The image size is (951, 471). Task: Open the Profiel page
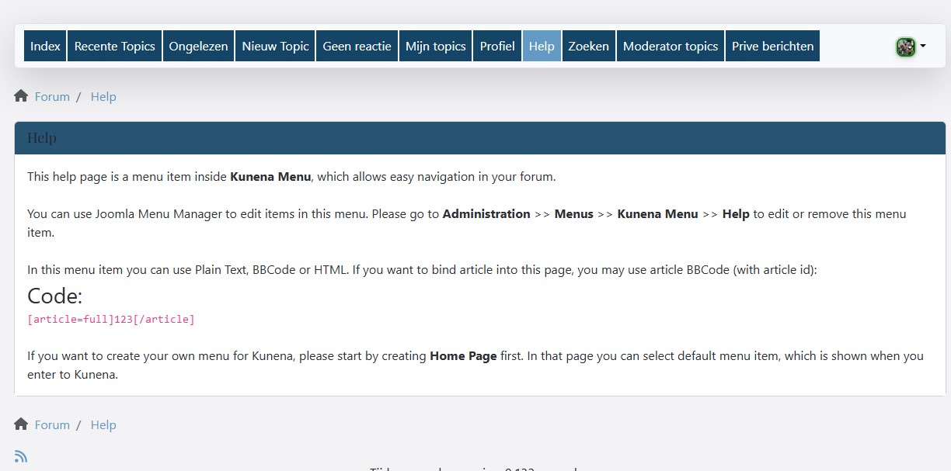tap(497, 47)
